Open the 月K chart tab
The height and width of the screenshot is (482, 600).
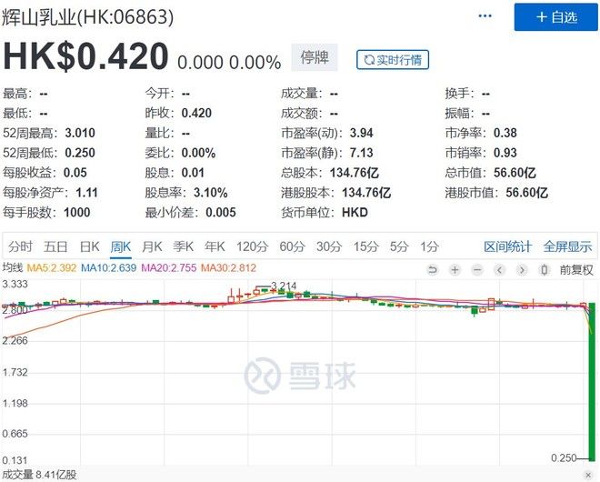coord(152,246)
